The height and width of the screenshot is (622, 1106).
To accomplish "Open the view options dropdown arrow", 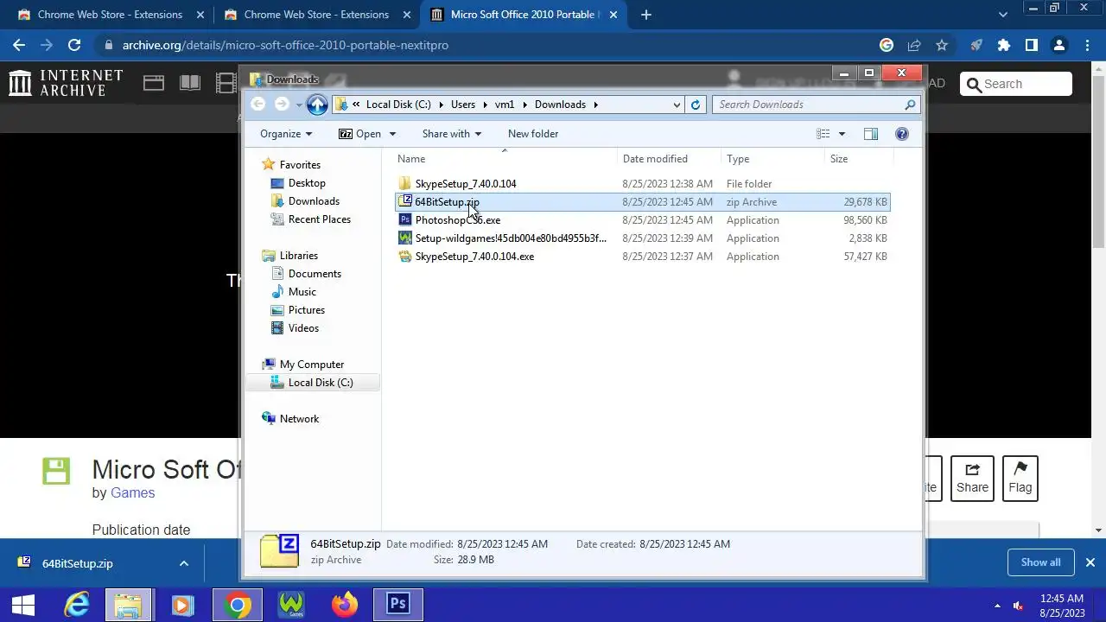I will [842, 134].
